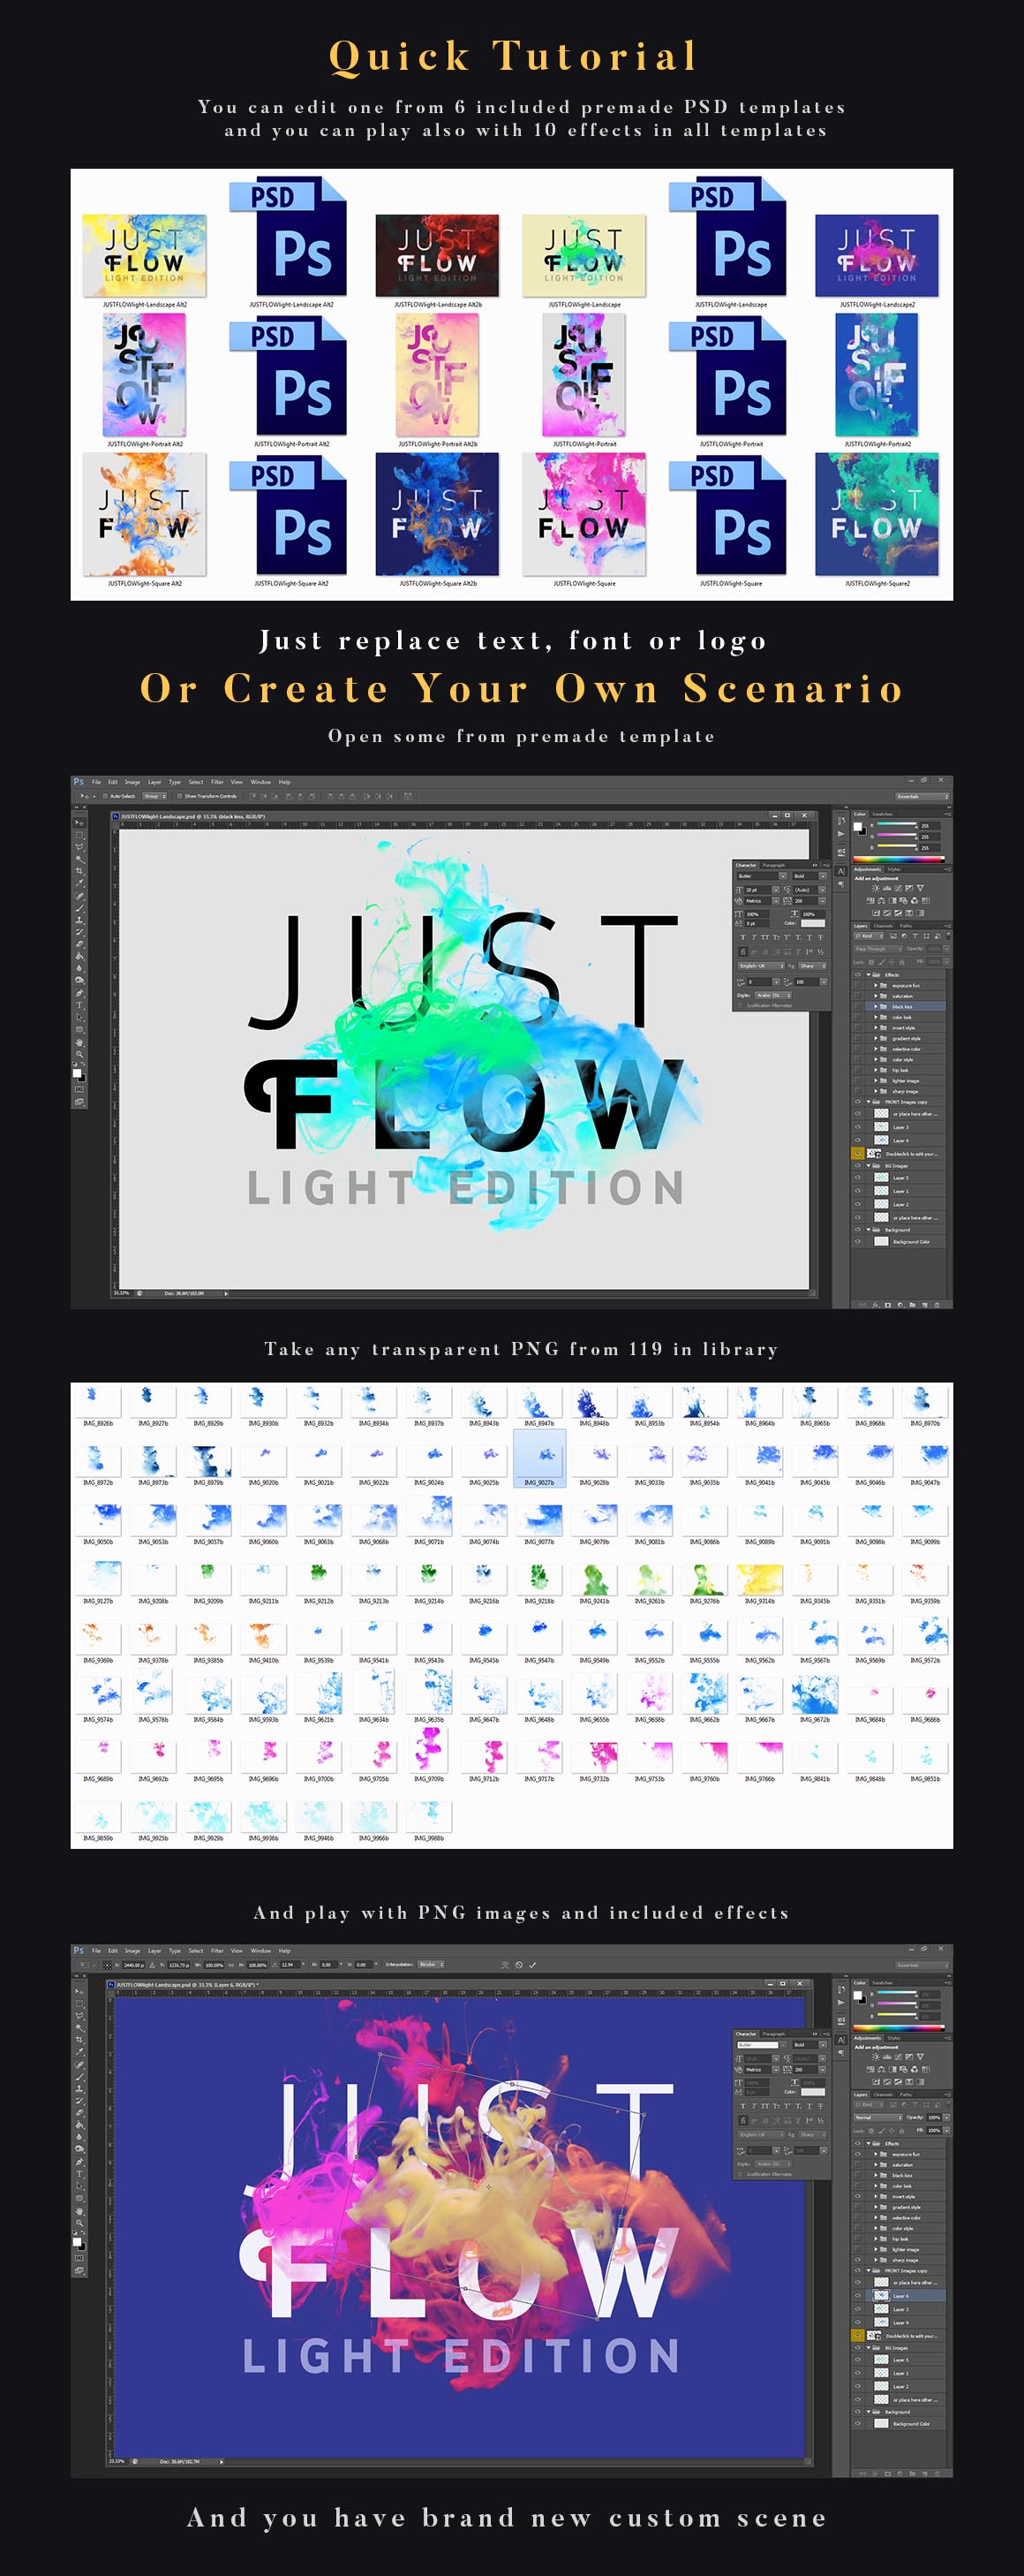Image resolution: width=1024 pixels, height=2576 pixels.
Task: Select the Type tool in the light-canvas Photoshop window
Action: point(79,1005)
